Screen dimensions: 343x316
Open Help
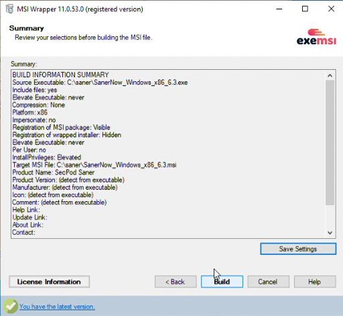pyautogui.click(x=315, y=282)
